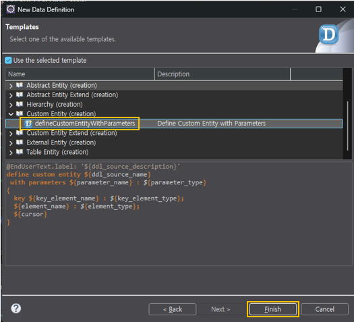Image resolution: width=354 pixels, height=322 pixels.
Task: Uncheck Use the selected template checkbox
Action: [x=8, y=60]
